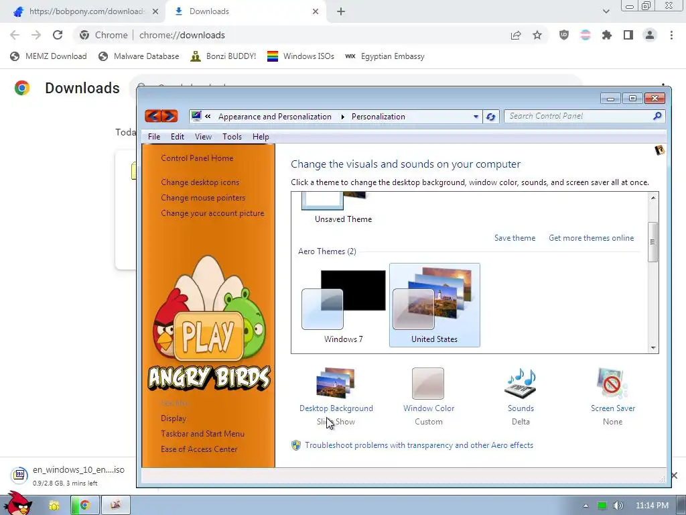This screenshot has width=686, height=515.
Task: Open the Tools menu
Action: 232,137
